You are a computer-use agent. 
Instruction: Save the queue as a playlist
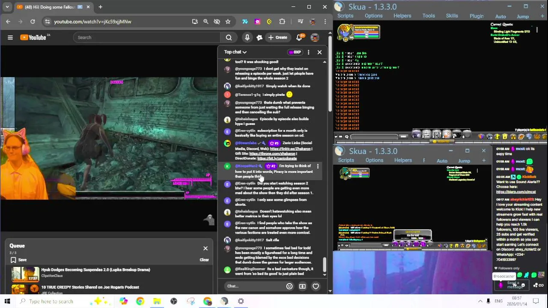pos(19,260)
